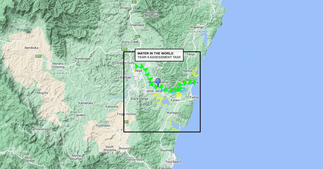Click the B72 shield beside Stony Creek
323x169 pixels.
tap(124, 49)
